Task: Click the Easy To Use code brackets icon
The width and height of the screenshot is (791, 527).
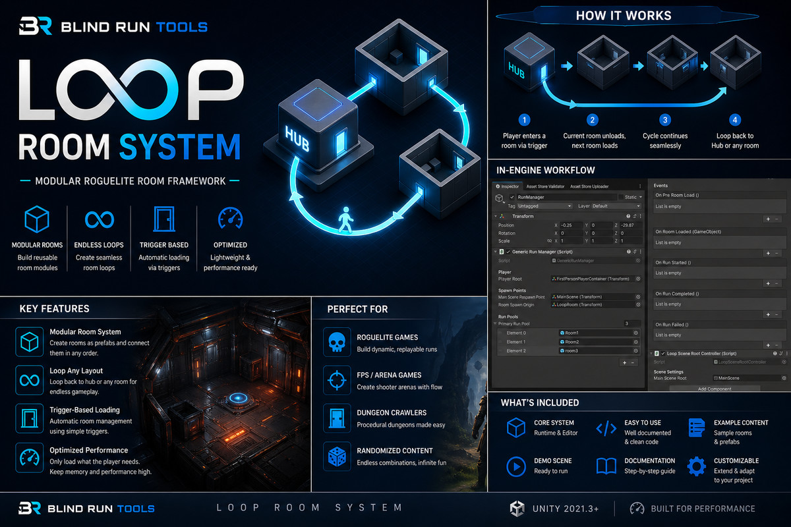Action: click(x=606, y=428)
